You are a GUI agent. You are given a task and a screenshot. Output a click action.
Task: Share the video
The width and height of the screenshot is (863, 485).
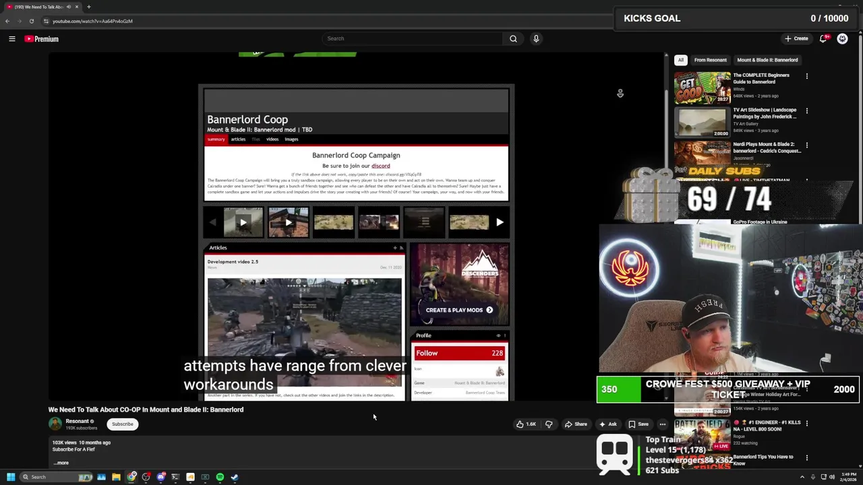(x=576, y=424)
